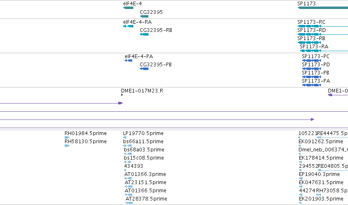Image resolution: width=348 pixels, height=205 pixels.
Task: Select the RH01984.5prime EST label
Action: pos(85,133)
